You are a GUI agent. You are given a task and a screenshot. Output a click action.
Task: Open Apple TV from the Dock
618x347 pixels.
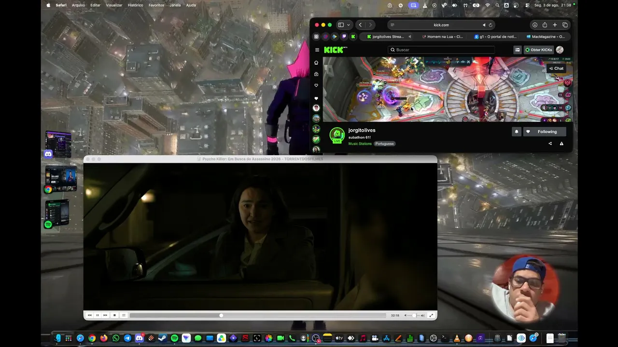click(339, 338)
